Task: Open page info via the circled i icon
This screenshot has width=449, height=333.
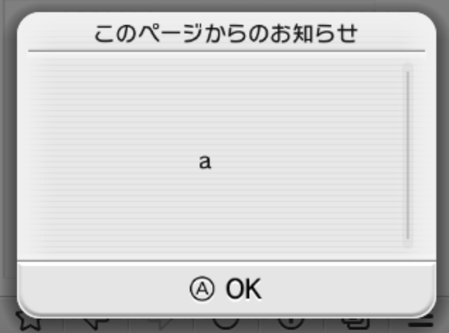Action: point(291,323)
